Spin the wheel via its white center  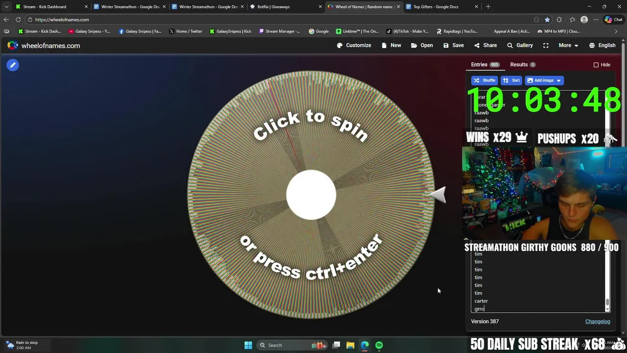tap(311, 195)
